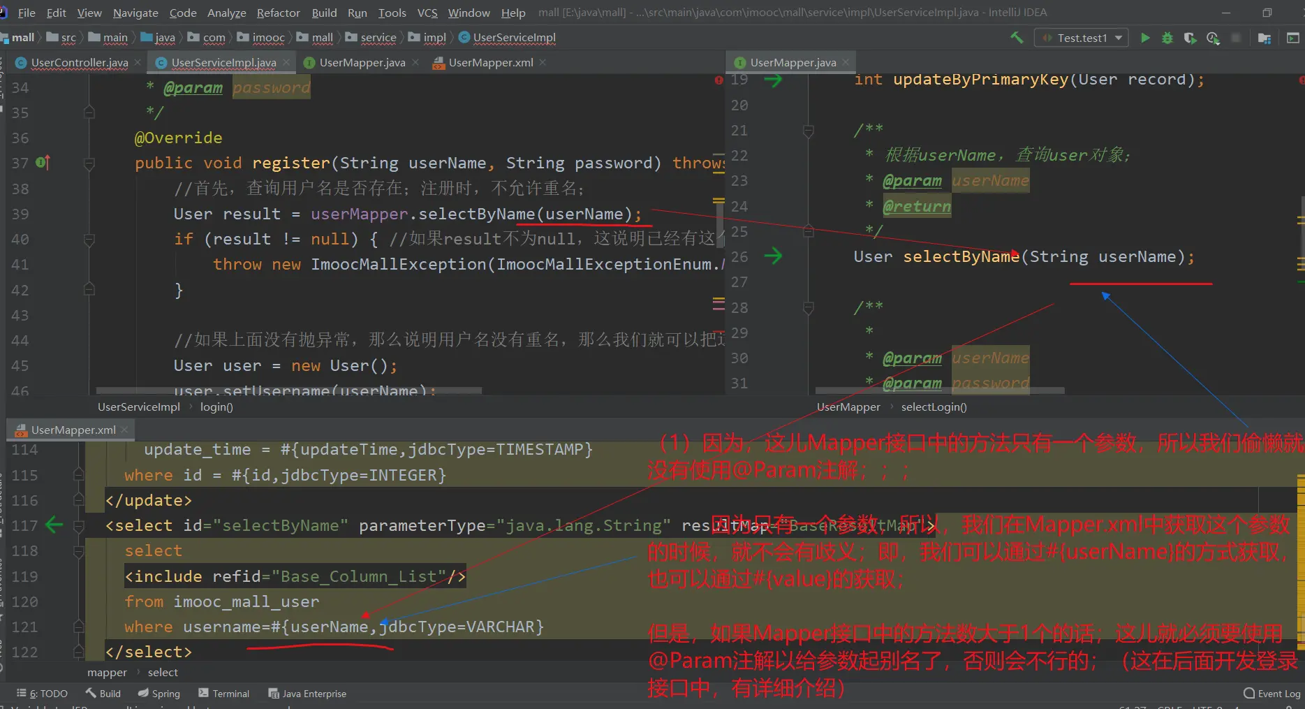Toggle the TODO tool window

[x=42, y=694]
